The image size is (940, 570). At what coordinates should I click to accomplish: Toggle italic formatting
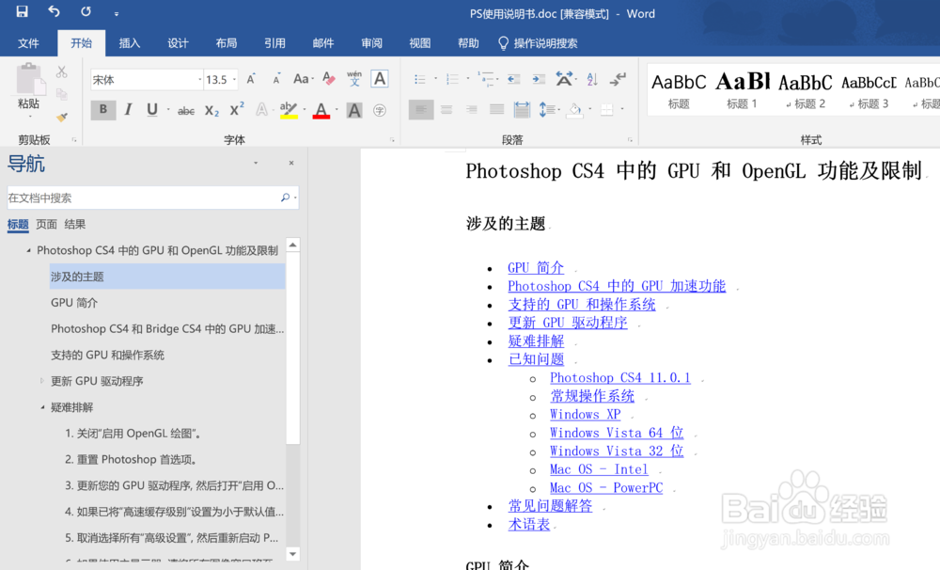click(128, 110)
